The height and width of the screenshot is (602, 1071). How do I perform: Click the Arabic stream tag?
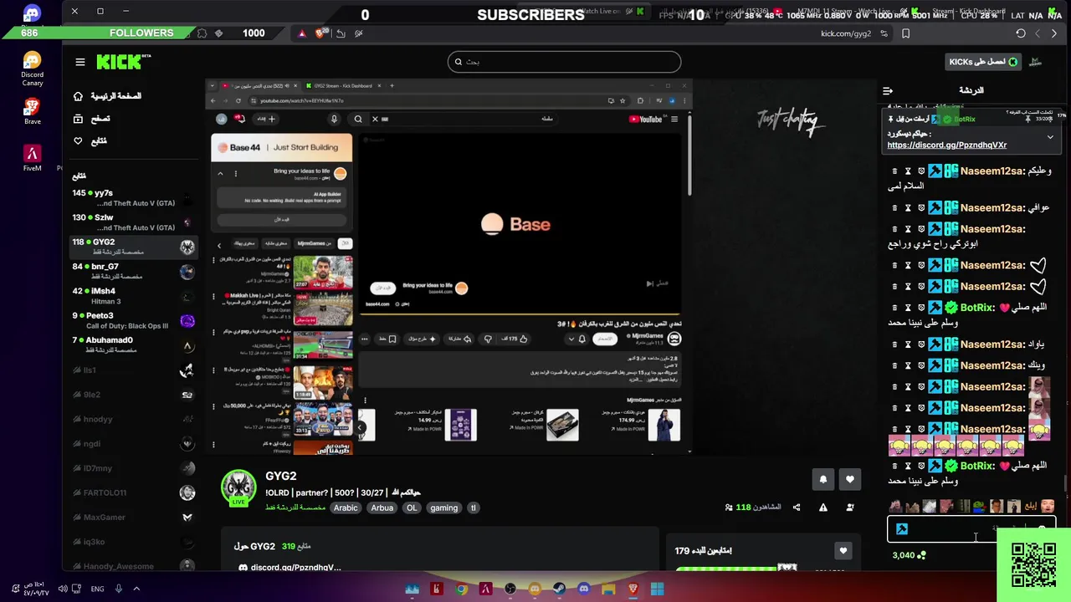pos(346,508)
